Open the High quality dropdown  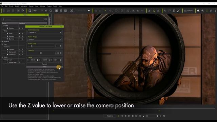point(38,11)
